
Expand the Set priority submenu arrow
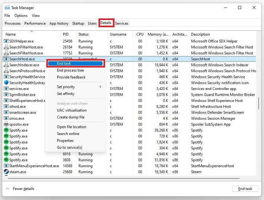click(x=100, y=87)
